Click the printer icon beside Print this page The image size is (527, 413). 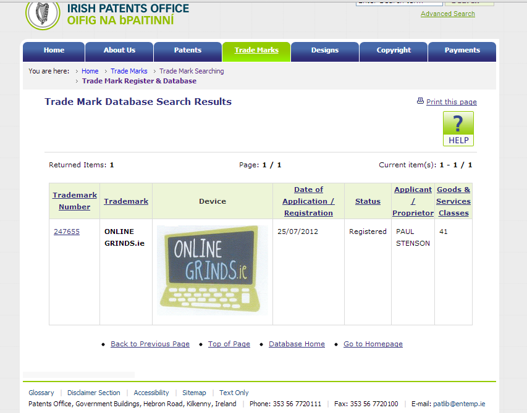420,101
